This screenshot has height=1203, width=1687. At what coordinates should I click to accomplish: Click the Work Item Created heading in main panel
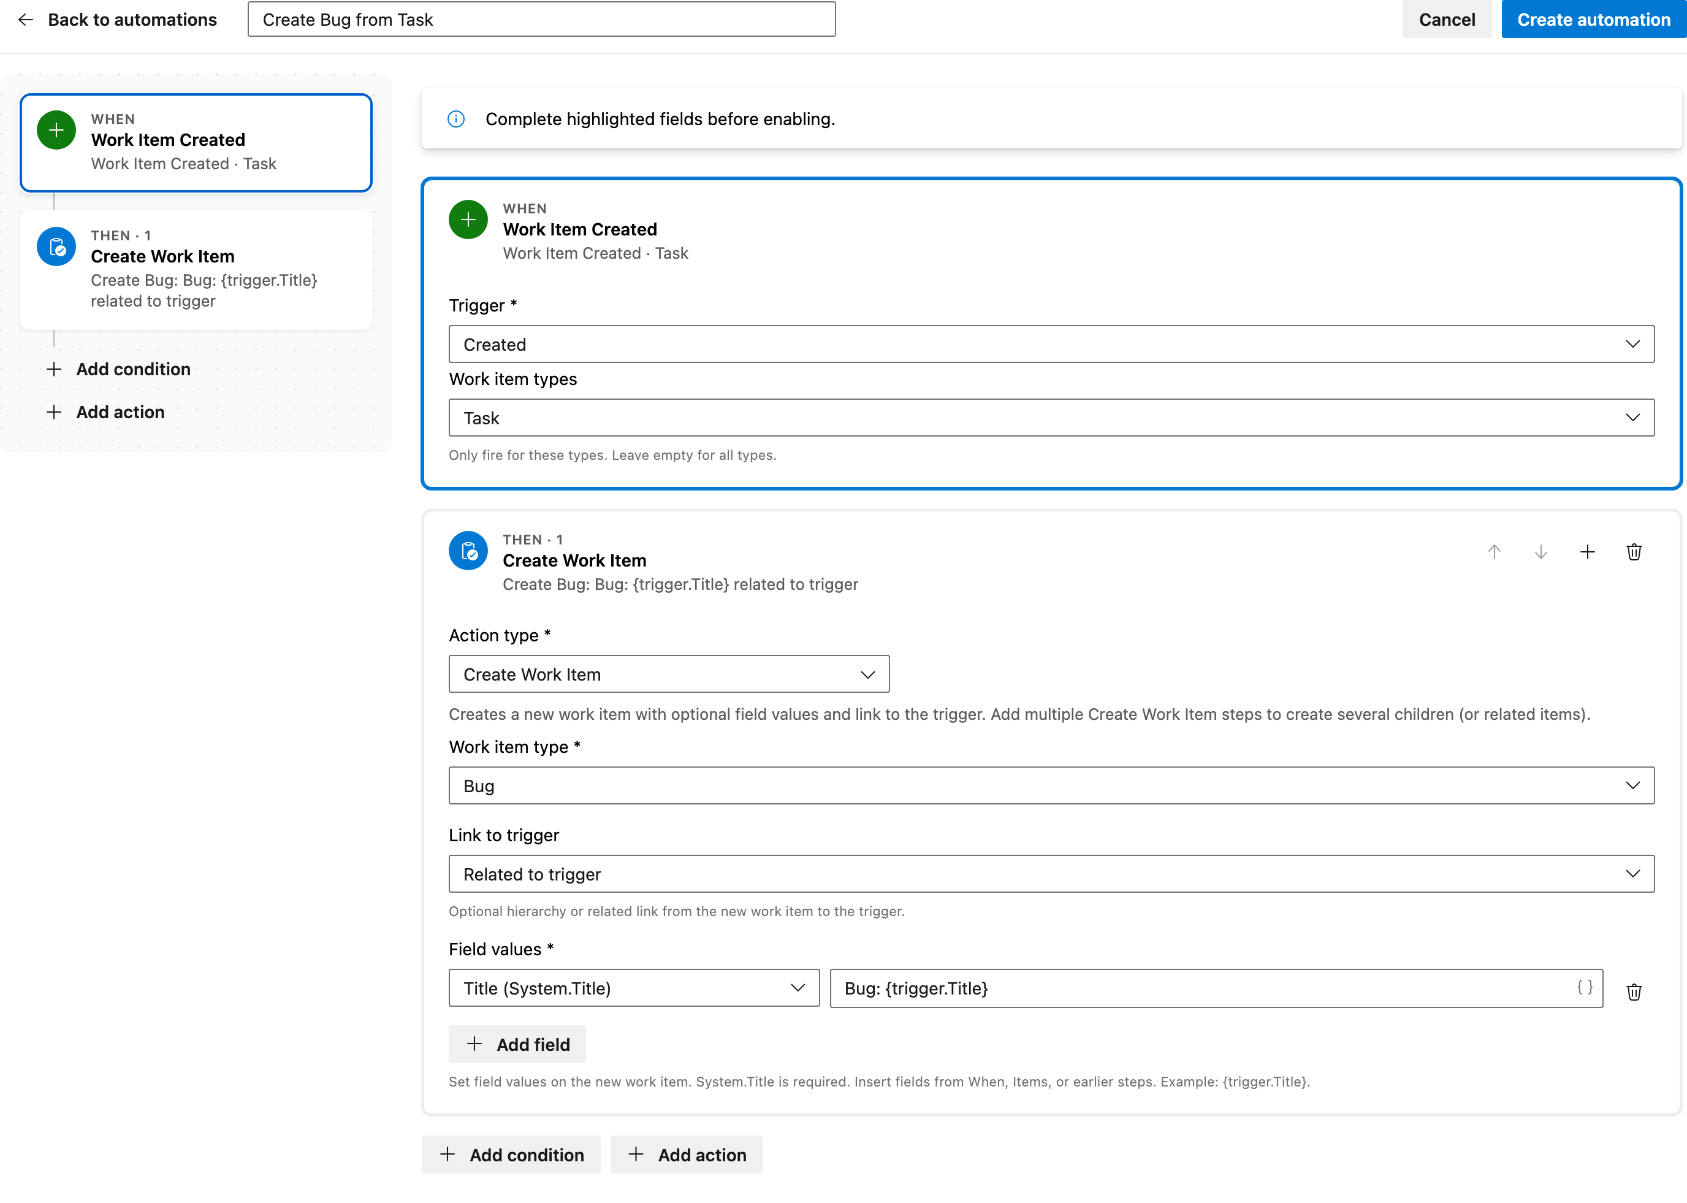[x=580, y=230]
